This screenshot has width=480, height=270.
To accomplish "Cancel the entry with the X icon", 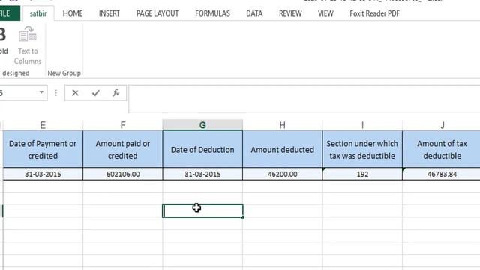I will [x=75, y=93].
